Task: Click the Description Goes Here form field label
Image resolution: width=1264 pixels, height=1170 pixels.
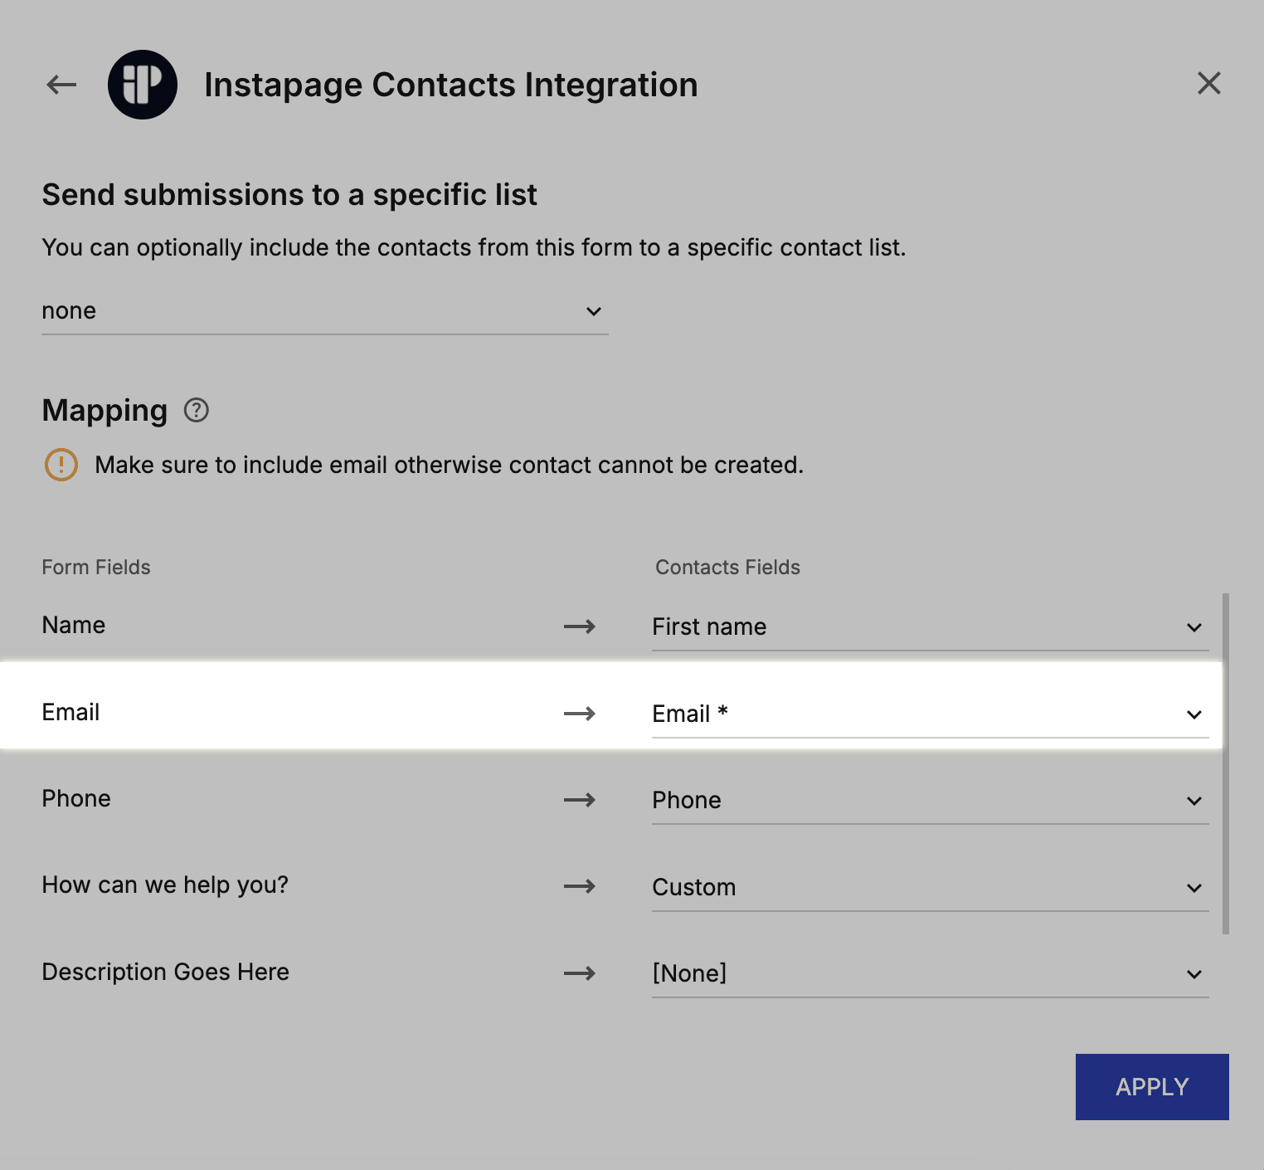Action: tap(166, 973)
